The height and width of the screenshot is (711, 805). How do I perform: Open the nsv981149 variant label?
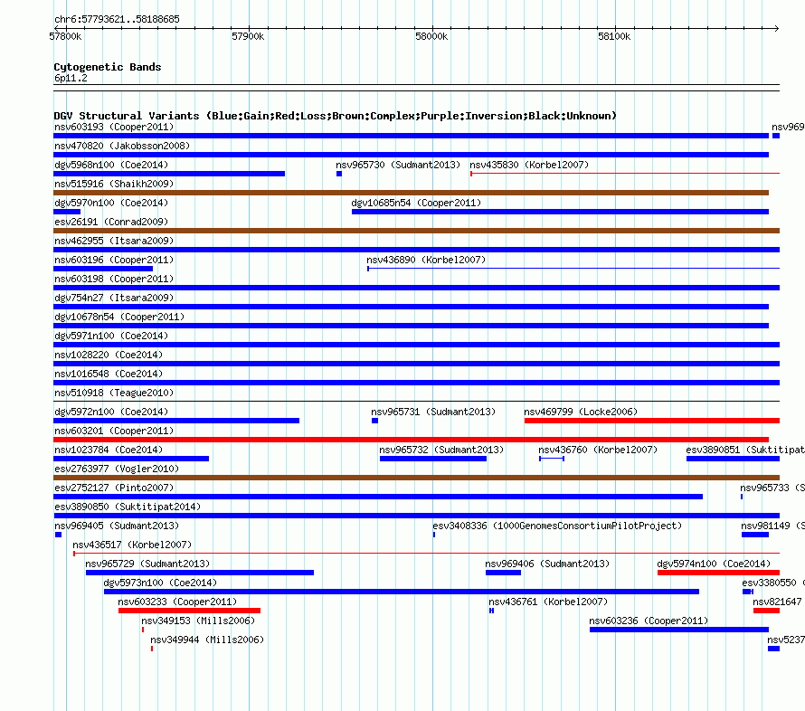[x=772, y=526]
